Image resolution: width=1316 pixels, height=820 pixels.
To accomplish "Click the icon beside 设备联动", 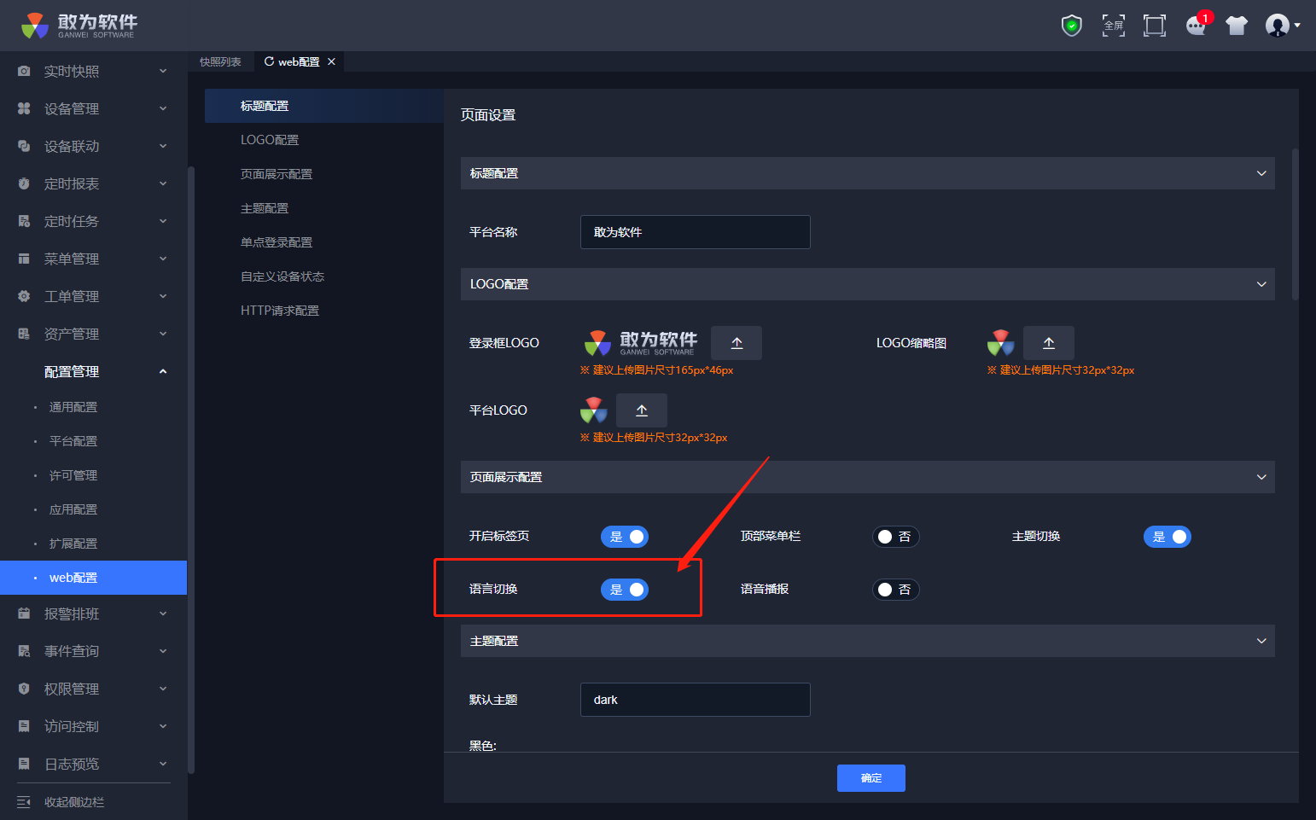I will coord(24,146).
